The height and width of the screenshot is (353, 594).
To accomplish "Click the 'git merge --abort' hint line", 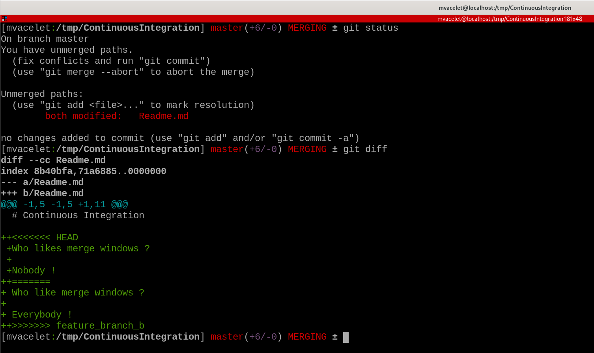I will click(133, 72).
